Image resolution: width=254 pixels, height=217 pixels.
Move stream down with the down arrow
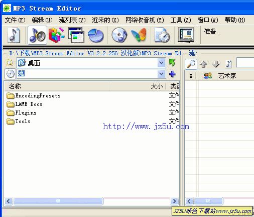pos(216,64)
